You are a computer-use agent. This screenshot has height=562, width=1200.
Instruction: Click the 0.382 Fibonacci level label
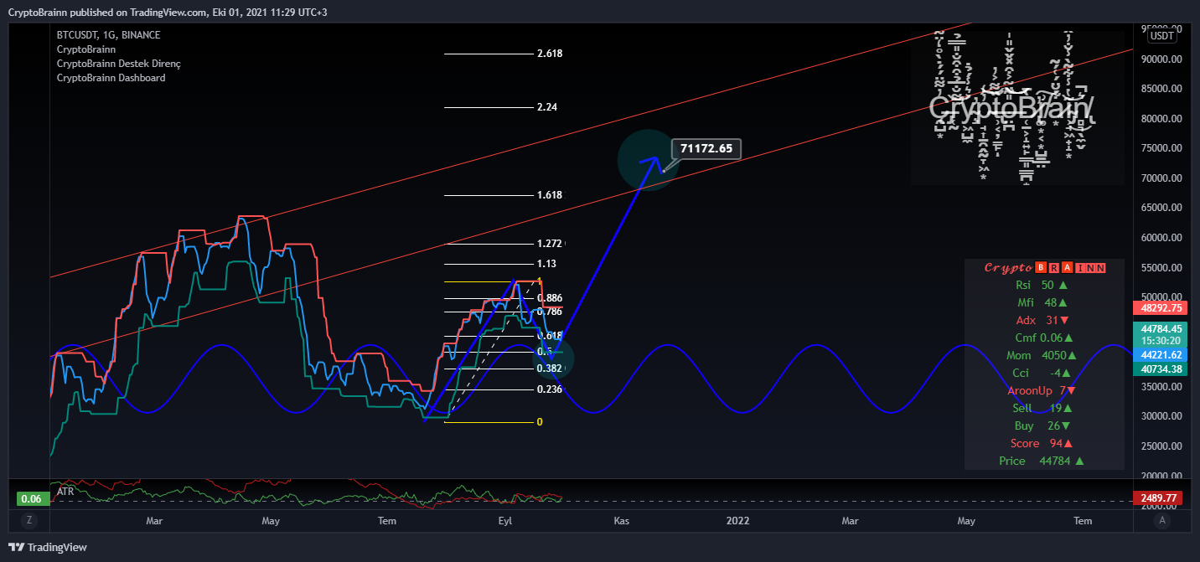point(550,369)
